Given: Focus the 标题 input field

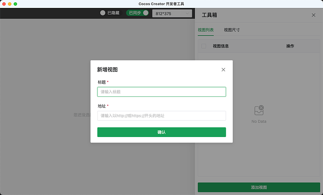Looking at the screenshot, I should pos(161,92).
